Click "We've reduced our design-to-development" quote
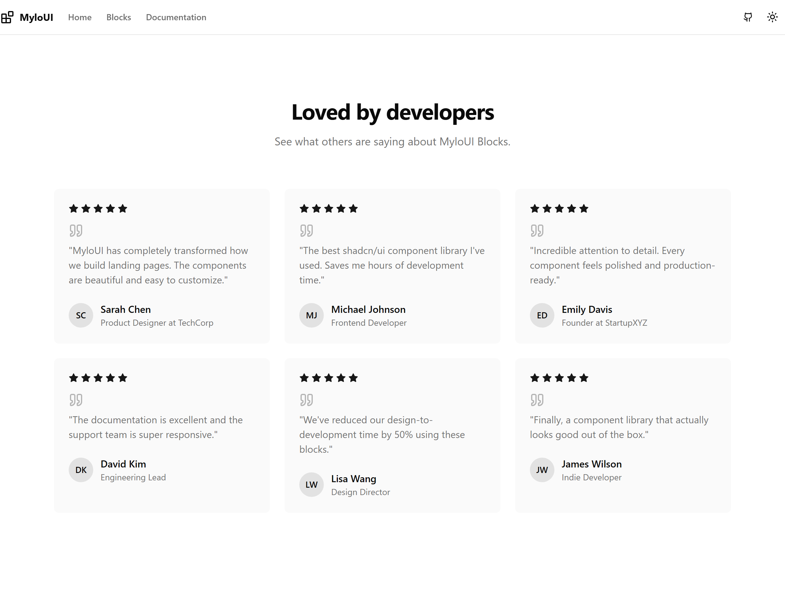 (382, 435)
